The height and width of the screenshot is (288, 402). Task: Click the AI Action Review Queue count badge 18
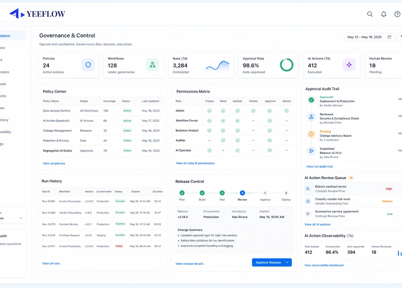[351, 178]
